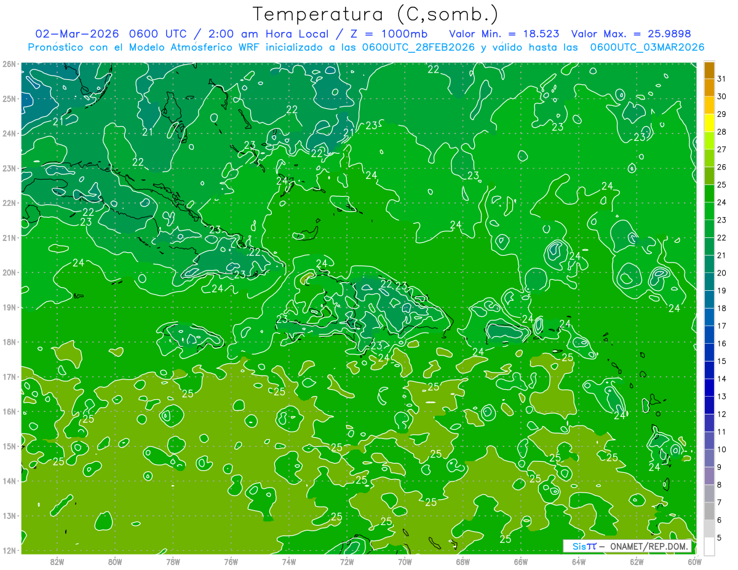Click the initialization time '0600UTC_28FEB2026'
The image size is (738, 570).
[418, 47]
